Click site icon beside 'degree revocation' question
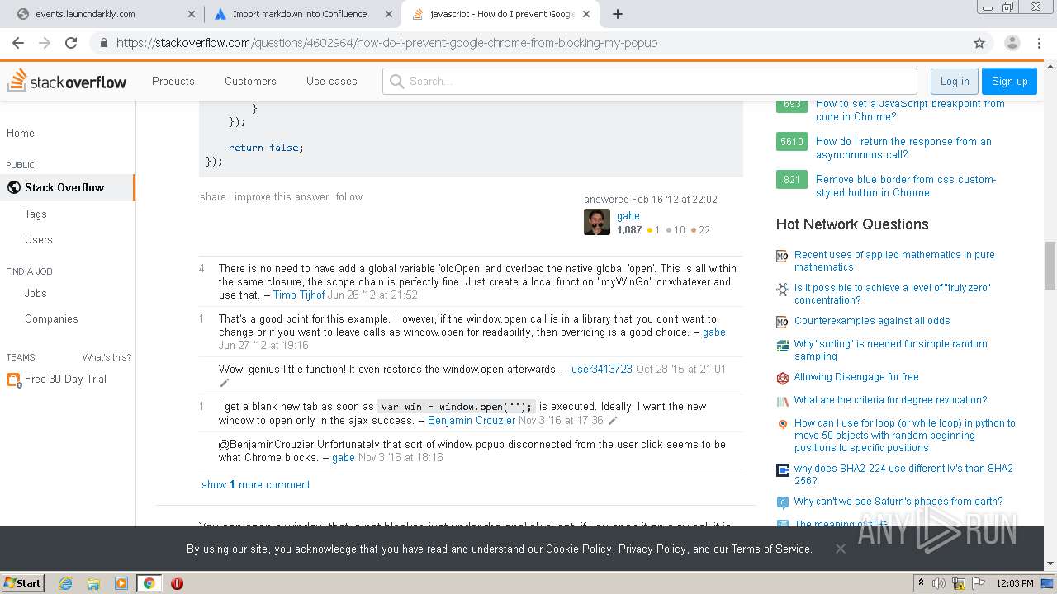Image resolution: width=1057 pixels, height=594 pixels. coord(782,401)
